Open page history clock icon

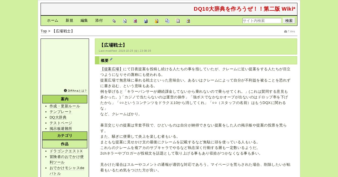(125, 21)
